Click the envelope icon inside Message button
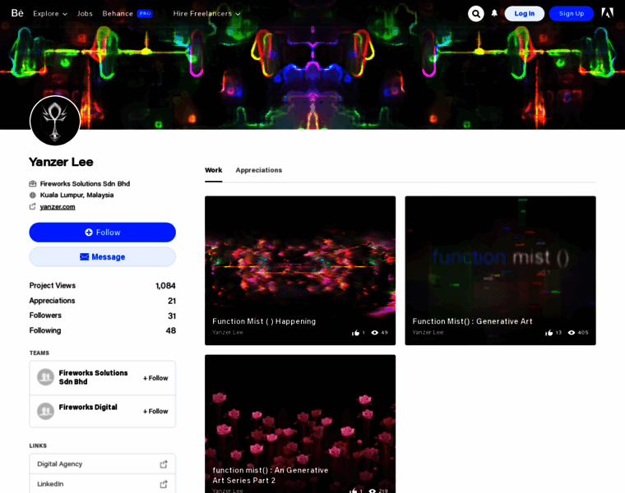This screenshot has height=493, width=625. (85, 257)
